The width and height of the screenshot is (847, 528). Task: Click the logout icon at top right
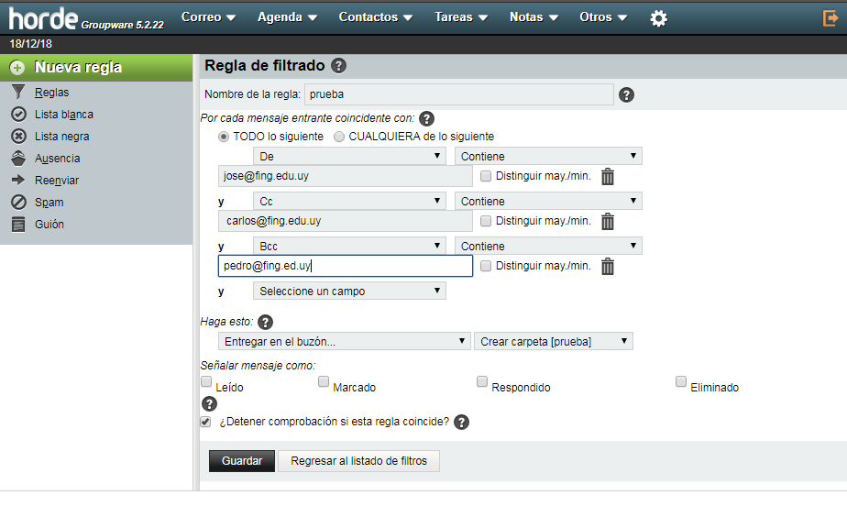tap(830, 17)
